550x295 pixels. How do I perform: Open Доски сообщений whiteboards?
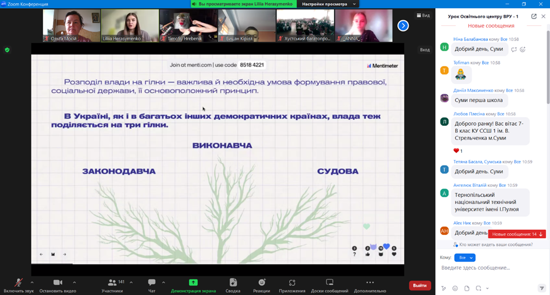coord(329,282)
